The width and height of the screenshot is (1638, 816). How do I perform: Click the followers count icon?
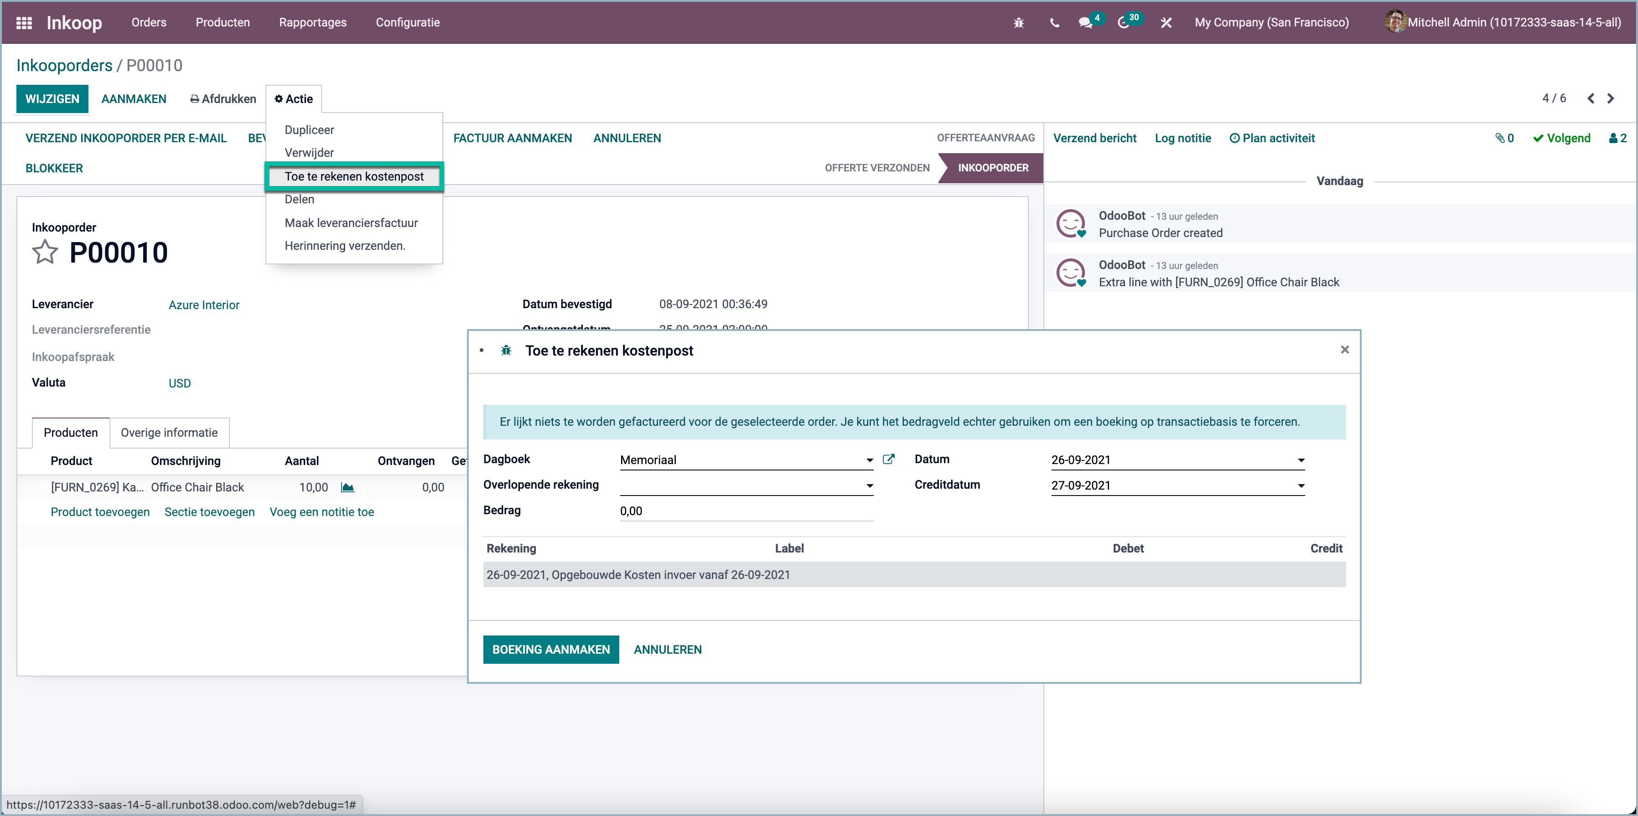pos(1617,138)
